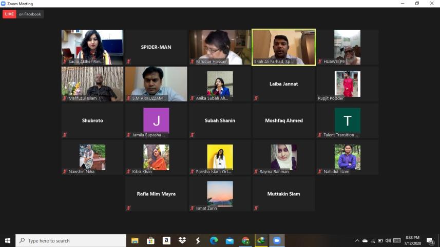Click the Zoom icon in the taskbar
This screenshot has height=247, width=440.
pos(277,240)
